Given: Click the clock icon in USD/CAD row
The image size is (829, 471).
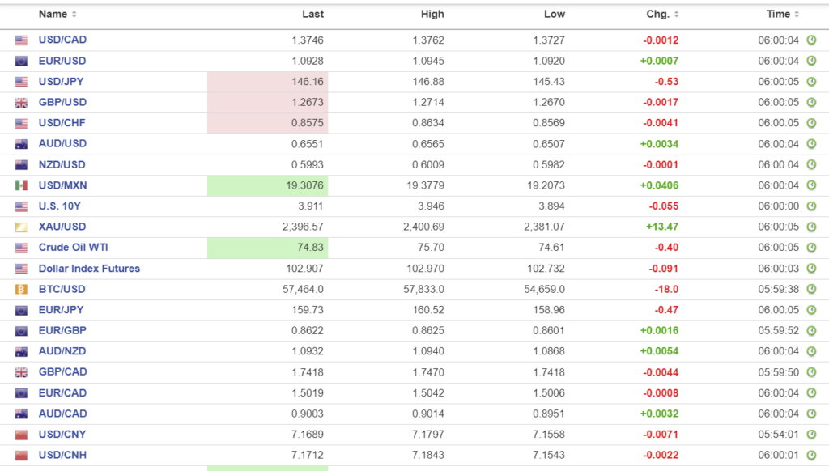Looking at the screenshot, I should (x=811, y=40).
